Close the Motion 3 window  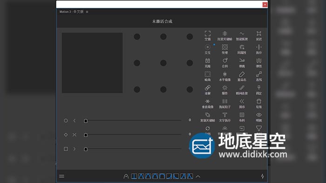(265, 5)
